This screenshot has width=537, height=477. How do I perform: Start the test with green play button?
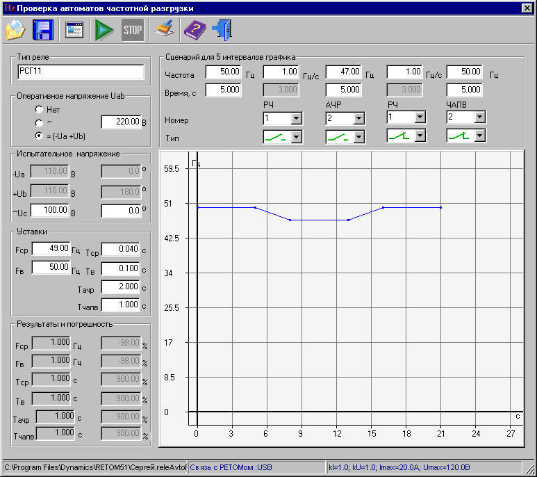pos(104,30)
